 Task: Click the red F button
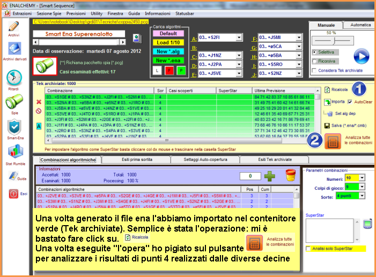coord(169,71)
